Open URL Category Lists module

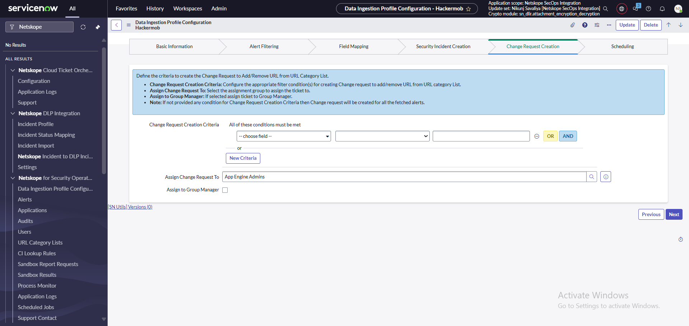[40, 243]
